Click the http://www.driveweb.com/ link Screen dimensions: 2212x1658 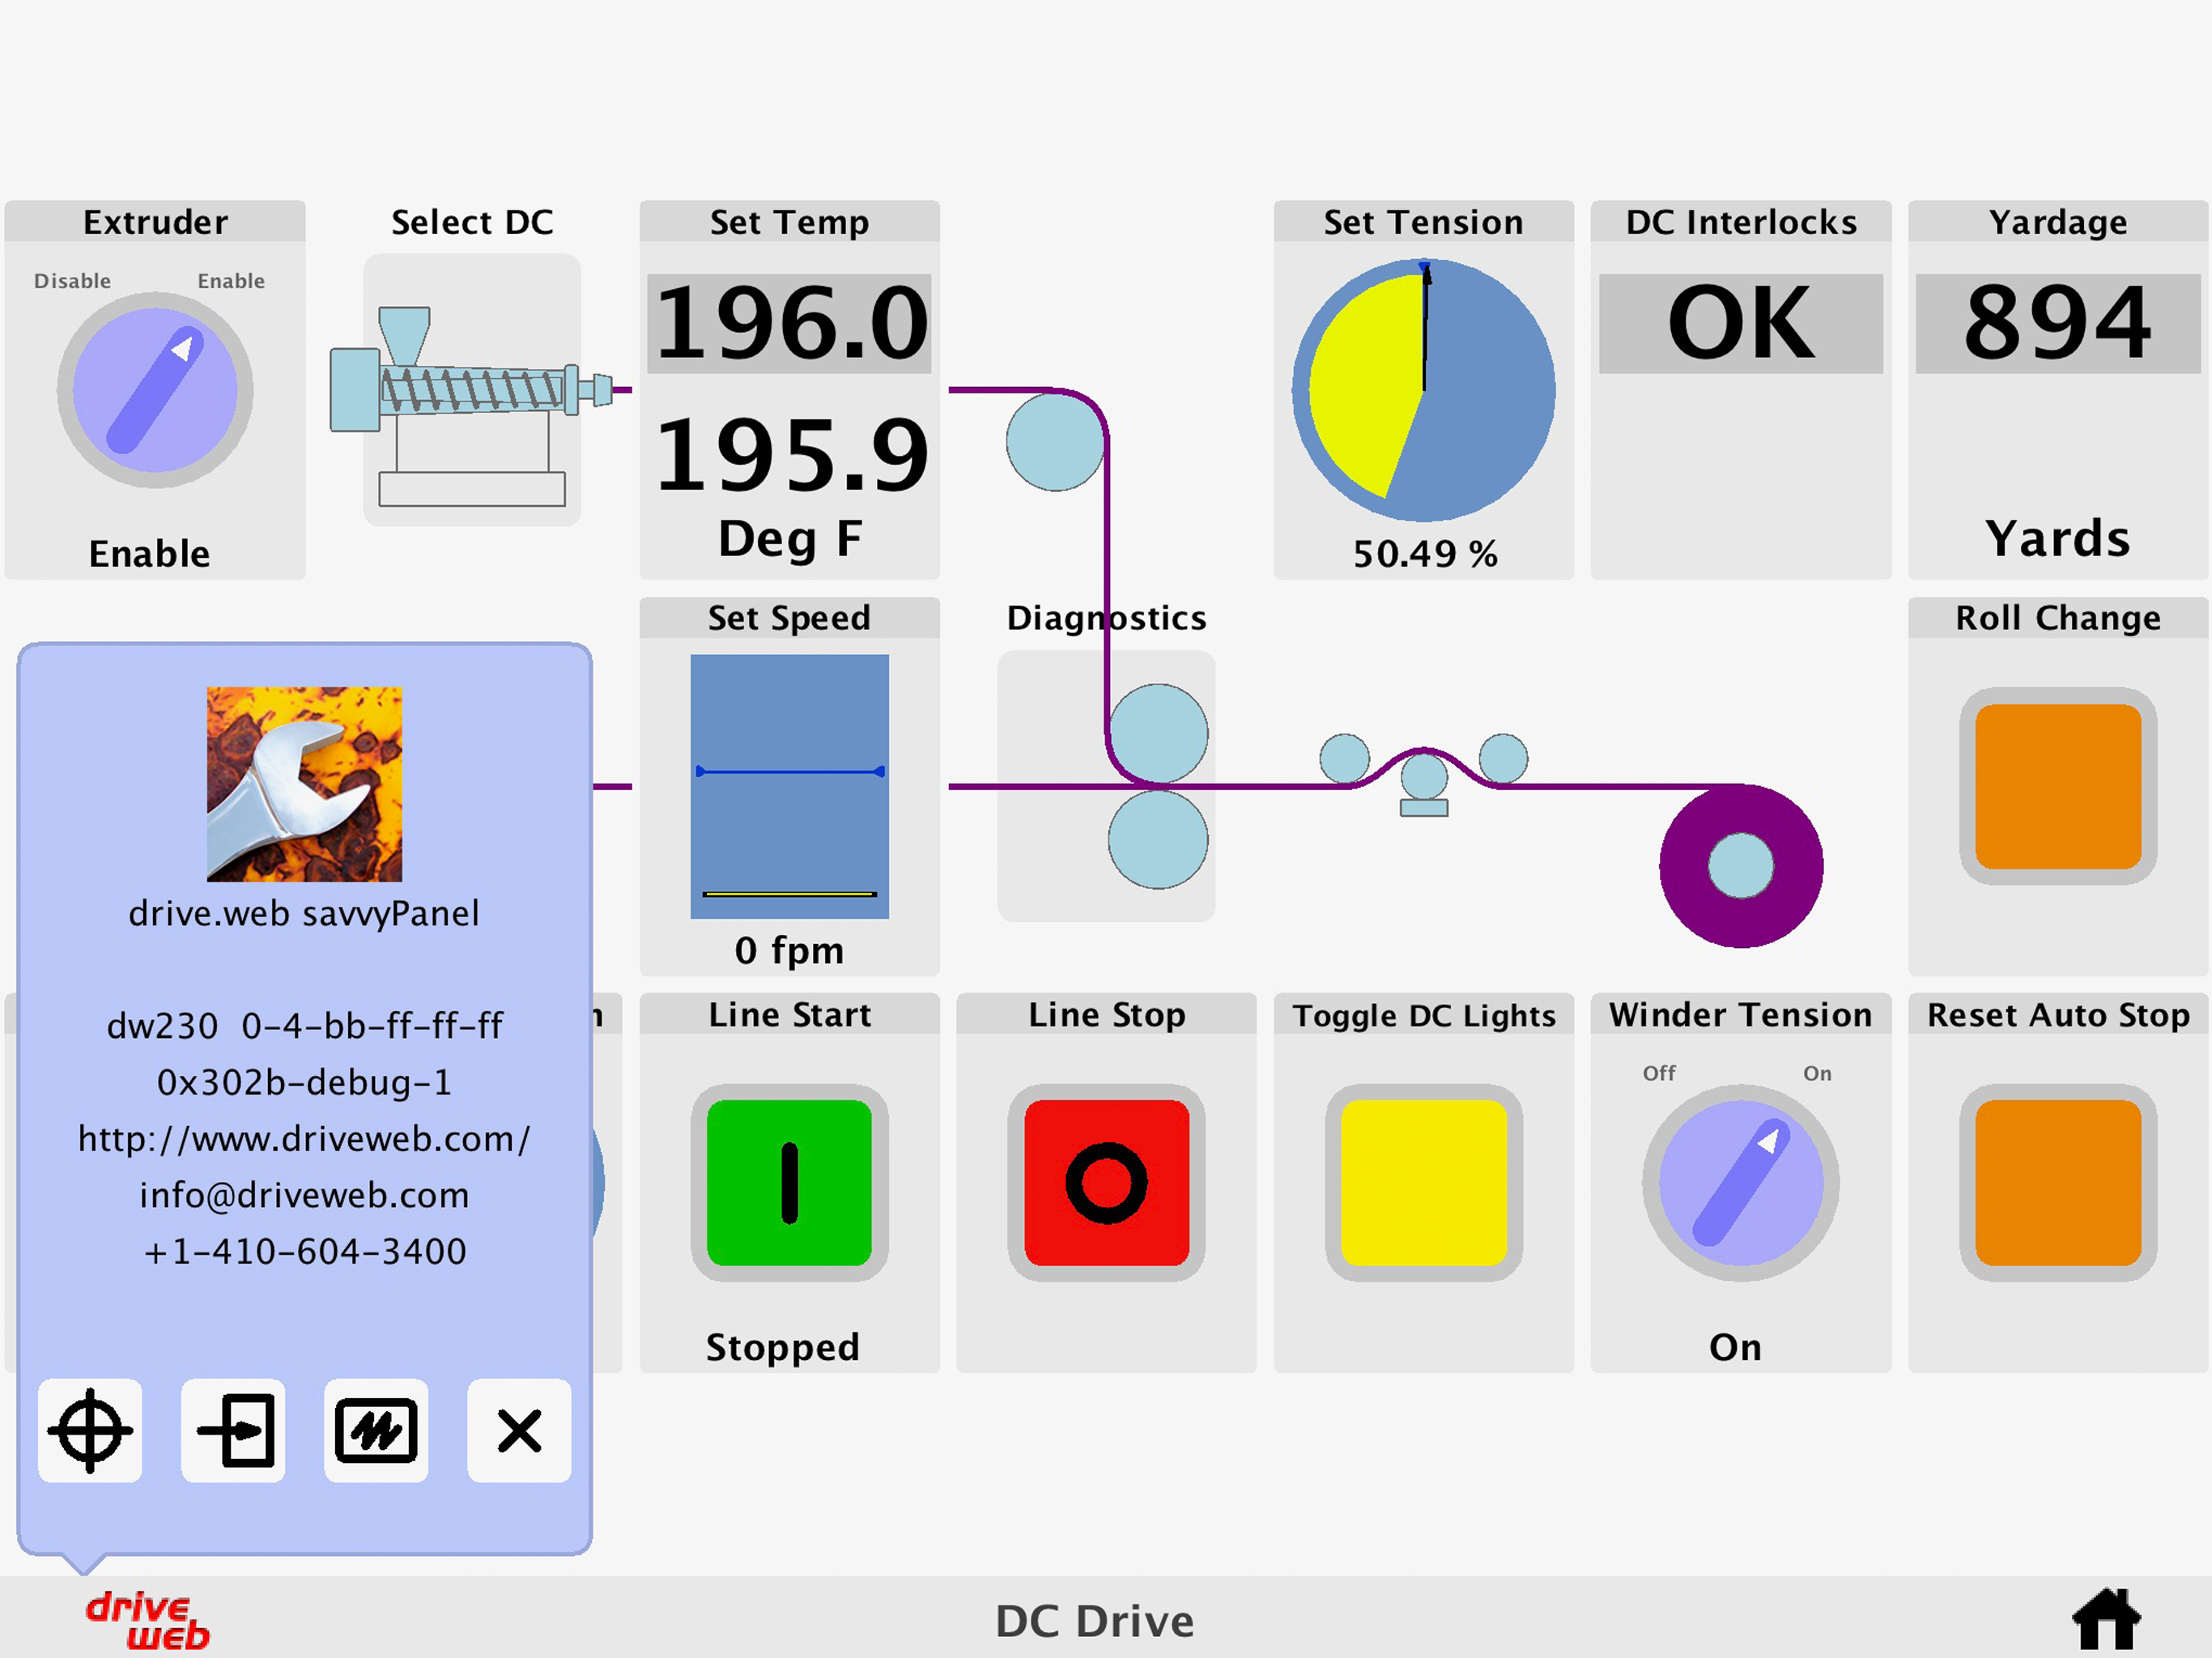tap(304, 1139)
